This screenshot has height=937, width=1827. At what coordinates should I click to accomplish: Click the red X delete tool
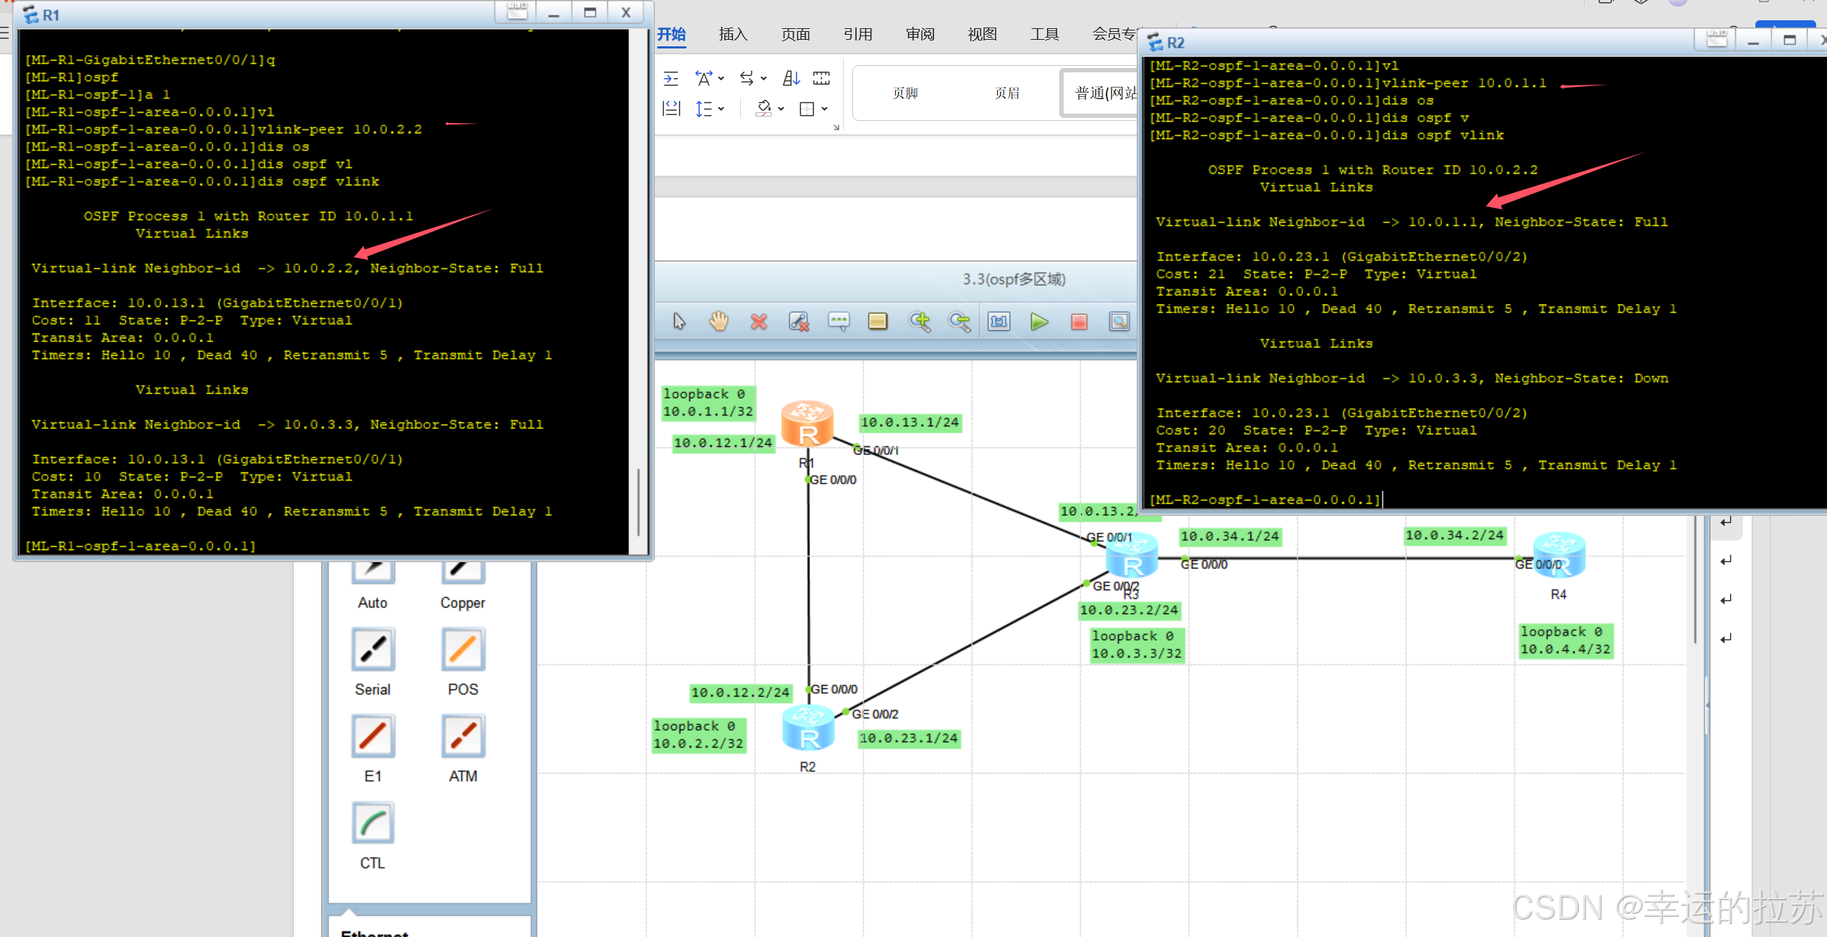[x=758, y=321]
